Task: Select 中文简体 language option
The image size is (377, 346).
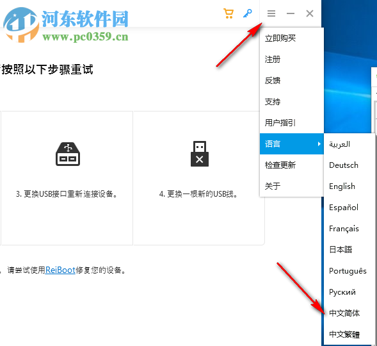Action: [349, 313]
